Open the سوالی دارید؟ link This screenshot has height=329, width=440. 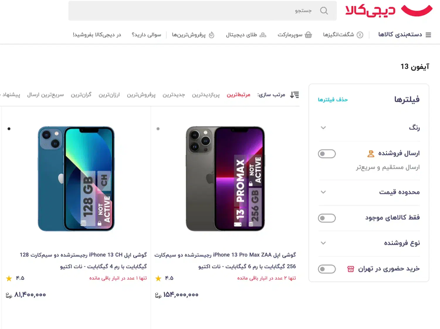pyautogui.click(x=146, y=35)
